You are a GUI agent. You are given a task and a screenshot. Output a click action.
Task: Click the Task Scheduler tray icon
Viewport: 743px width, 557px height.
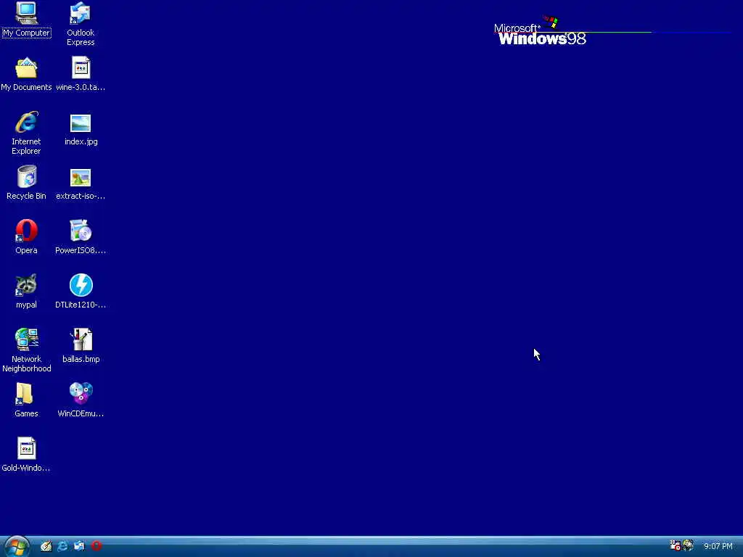point(676,545)
